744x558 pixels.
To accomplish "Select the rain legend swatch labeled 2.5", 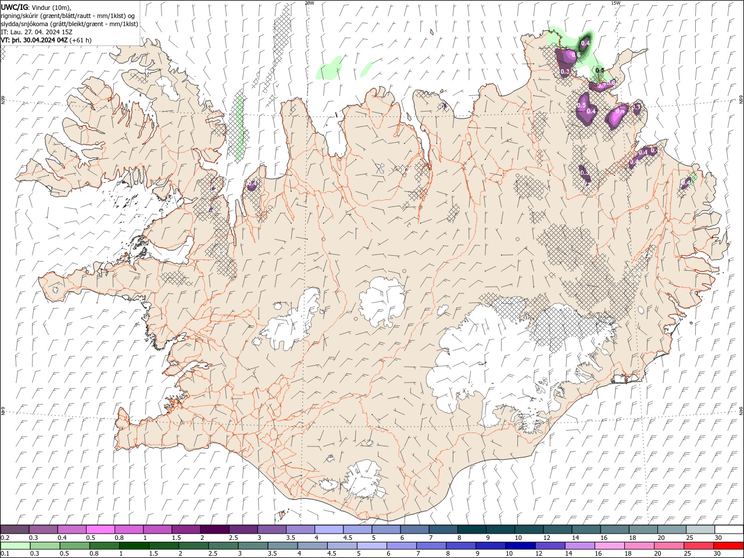I will pyautogui.click(x=223, y=546).
